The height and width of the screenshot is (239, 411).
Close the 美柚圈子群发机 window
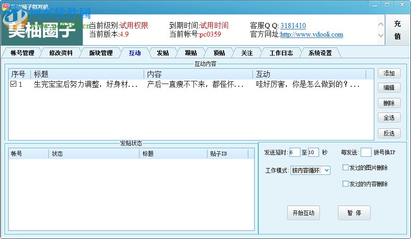(402, 5)
